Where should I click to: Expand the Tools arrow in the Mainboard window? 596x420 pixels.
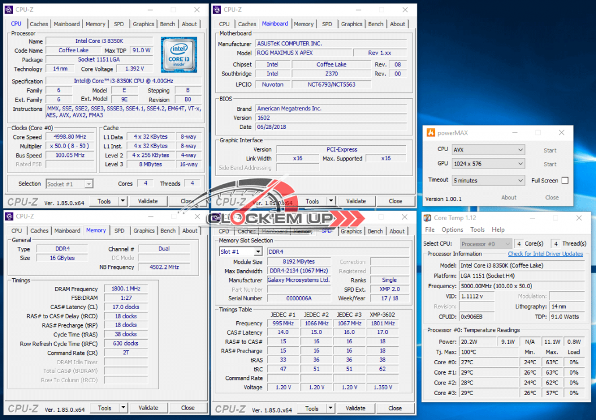(x=331, y=201)
